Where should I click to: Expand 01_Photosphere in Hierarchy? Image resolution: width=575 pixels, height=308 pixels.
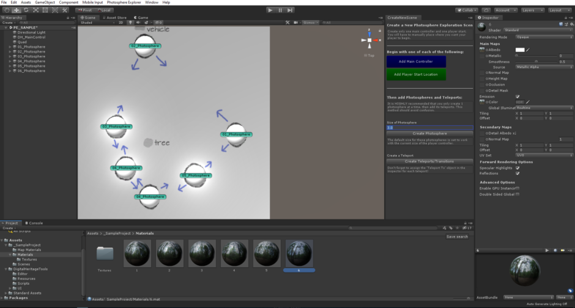coord(10,46)
